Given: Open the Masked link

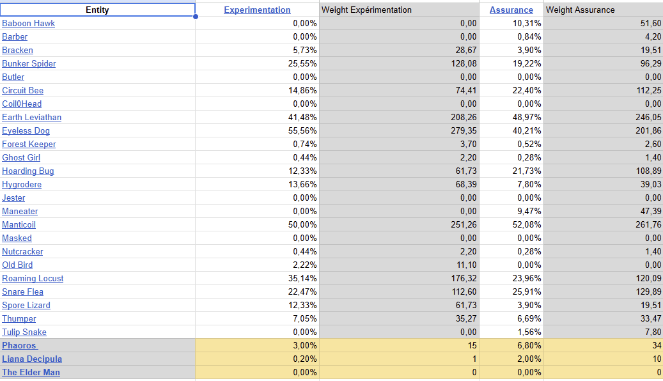Looking at the screenshot, I should (x=17, y=238).
